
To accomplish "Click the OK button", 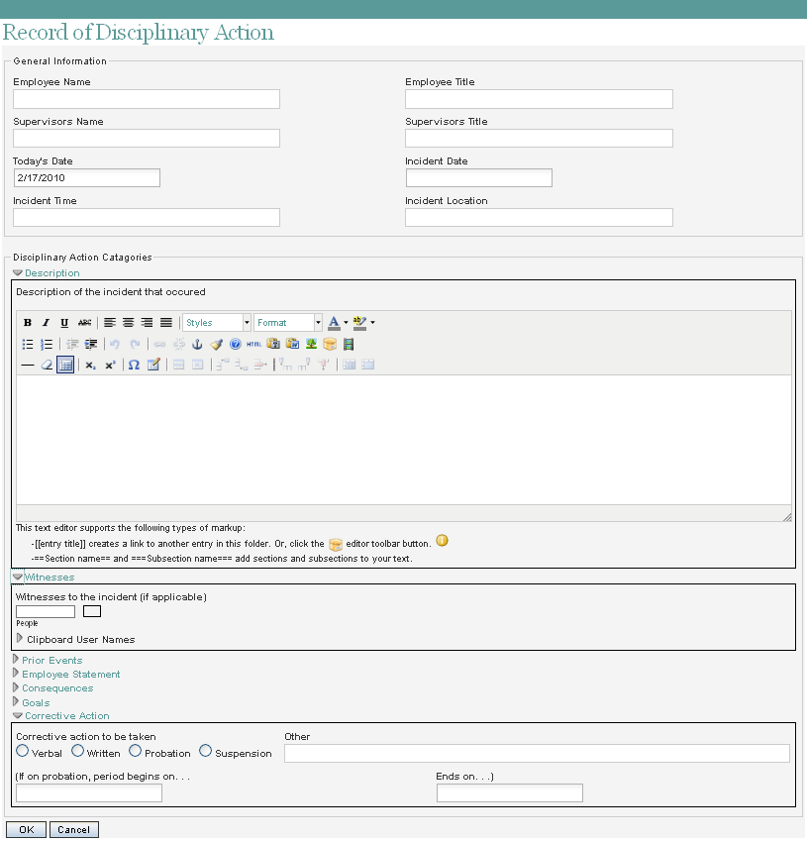I will tap(27, 830).
